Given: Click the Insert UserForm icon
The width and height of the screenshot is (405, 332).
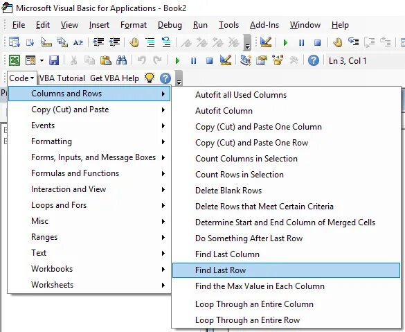Looking at the screenshot, I should click(30, 60).
